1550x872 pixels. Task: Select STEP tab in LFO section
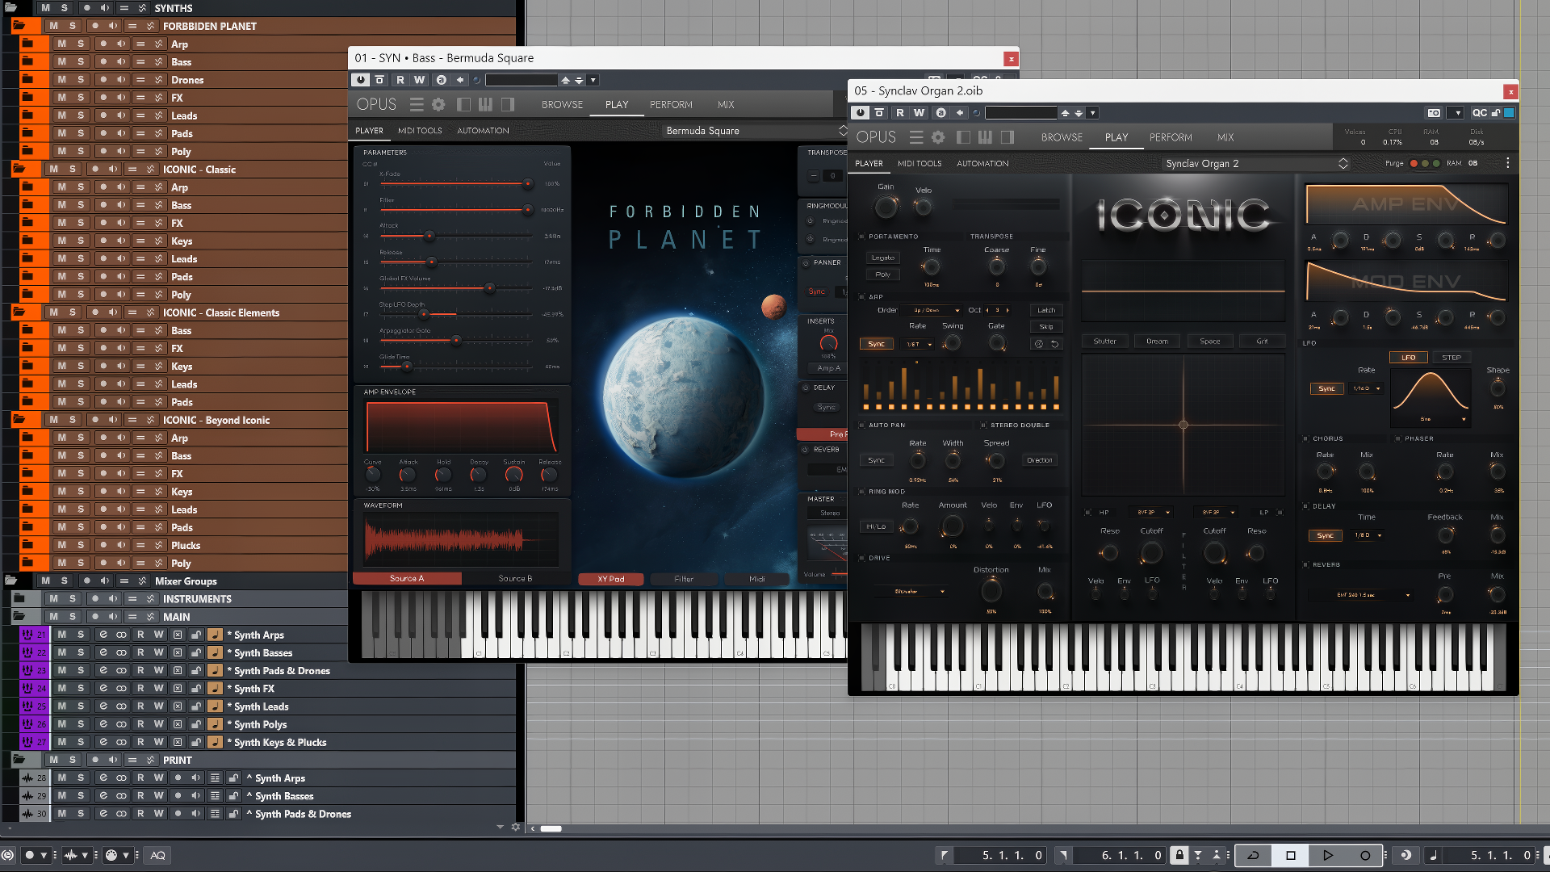point(1451,357)
